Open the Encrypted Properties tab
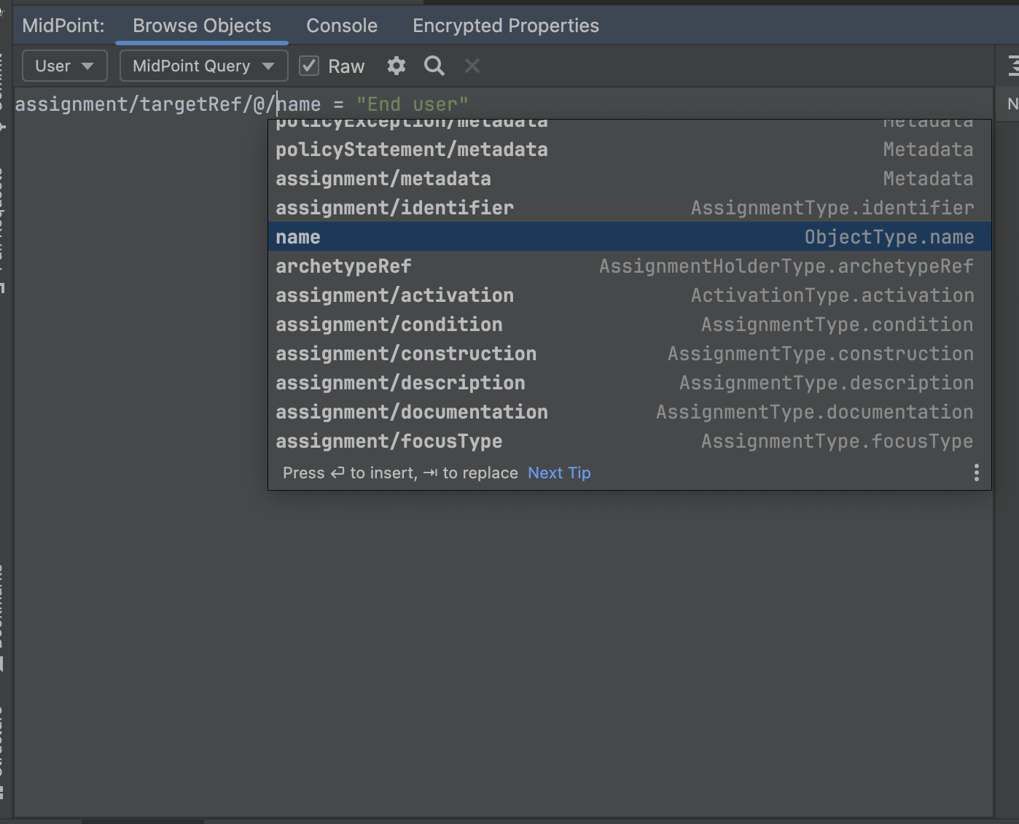This screenshot has width=1019, height=824. pyautogui.click(x=505, y=25)
